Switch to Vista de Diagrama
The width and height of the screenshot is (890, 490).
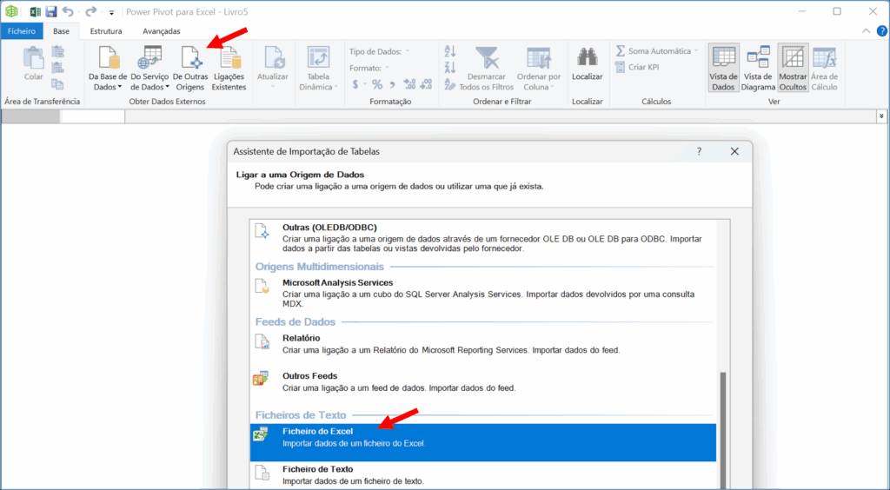[757, 59]
